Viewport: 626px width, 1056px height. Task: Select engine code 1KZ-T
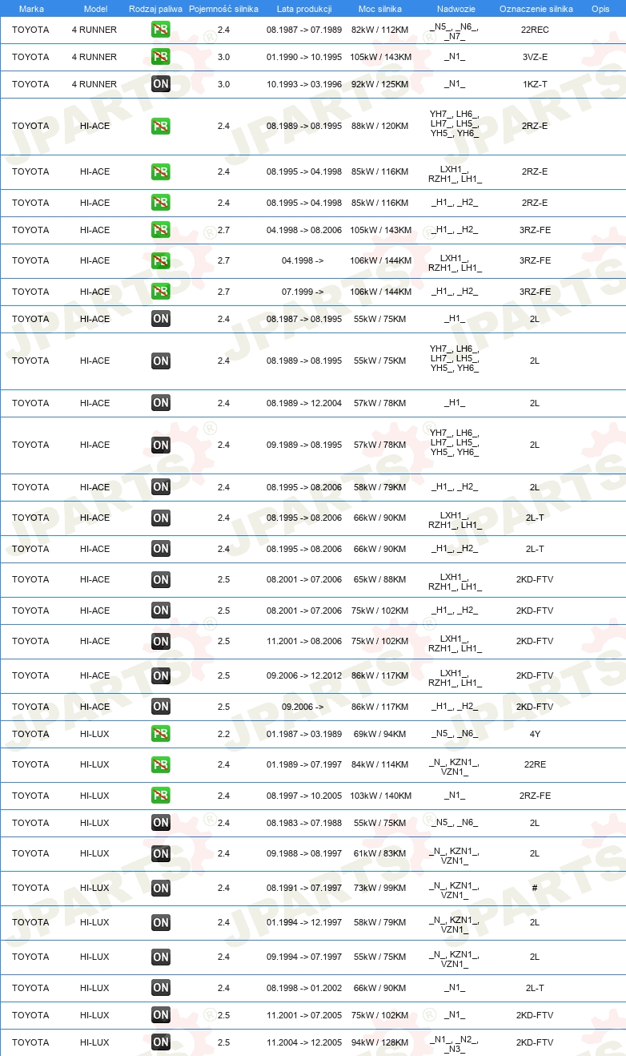click(x=535, y=84)
